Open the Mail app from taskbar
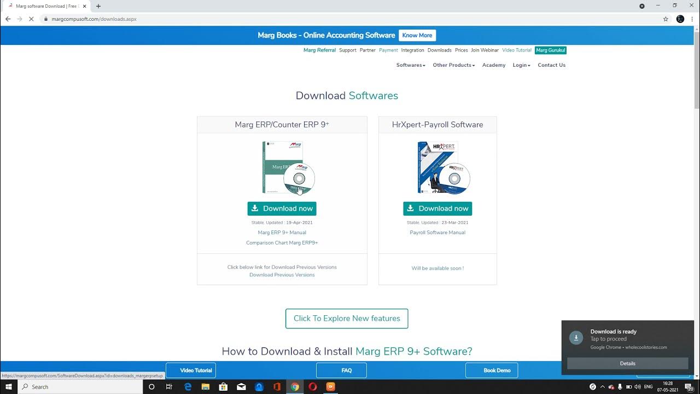The width and height of the screenshot is (700, 394). pyautogui.click(x=241, y=387)
